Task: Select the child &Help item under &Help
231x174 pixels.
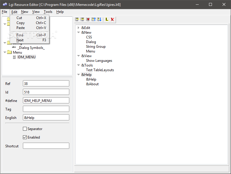Action: [x=91, y=79]
